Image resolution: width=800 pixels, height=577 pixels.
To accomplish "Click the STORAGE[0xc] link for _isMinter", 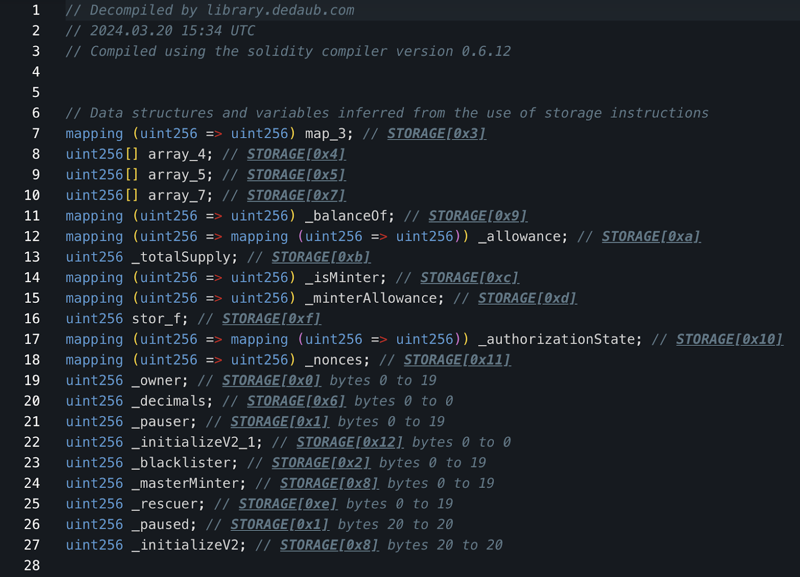I will pos(469,277).
